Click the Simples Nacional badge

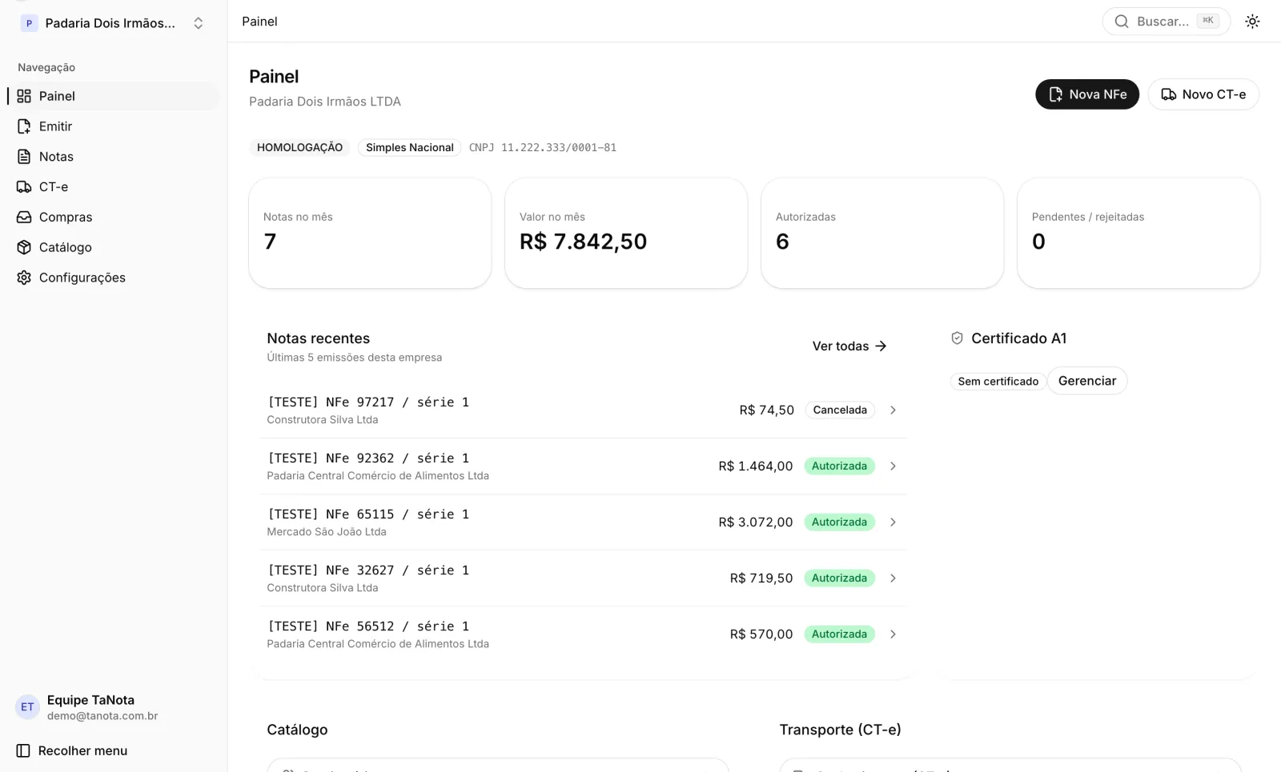[409, 147]
